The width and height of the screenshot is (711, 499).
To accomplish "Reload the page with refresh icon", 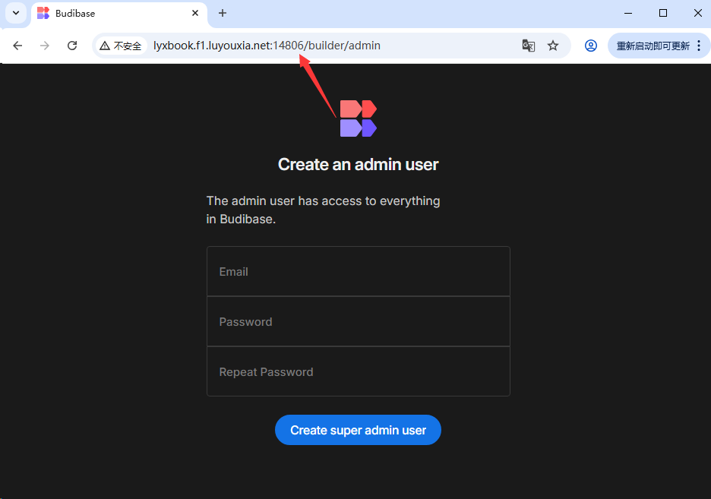I will pyautogui.click(x=72, y=46).
